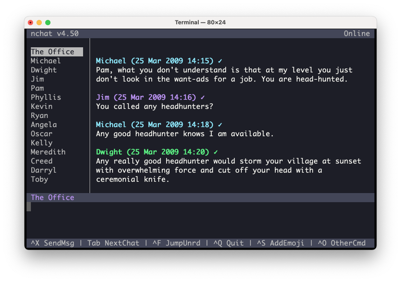Click the Online status indicator
The width and height of the screenshot is (401, 282).
tap(357, 33)
